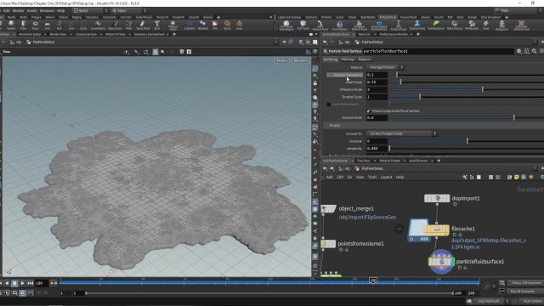The image size is (544, 306).
Task: Click the Sink From Objects shelf tool
Action: 340,25
